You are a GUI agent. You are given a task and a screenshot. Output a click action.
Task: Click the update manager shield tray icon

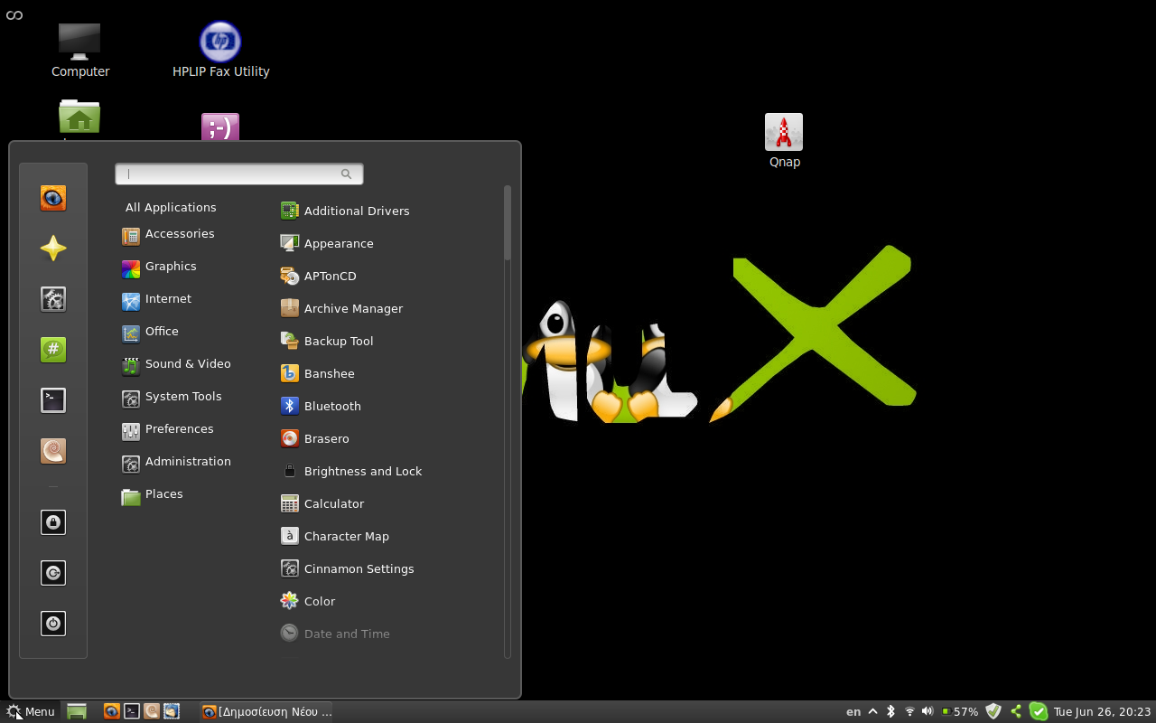(x=993, y=711)
